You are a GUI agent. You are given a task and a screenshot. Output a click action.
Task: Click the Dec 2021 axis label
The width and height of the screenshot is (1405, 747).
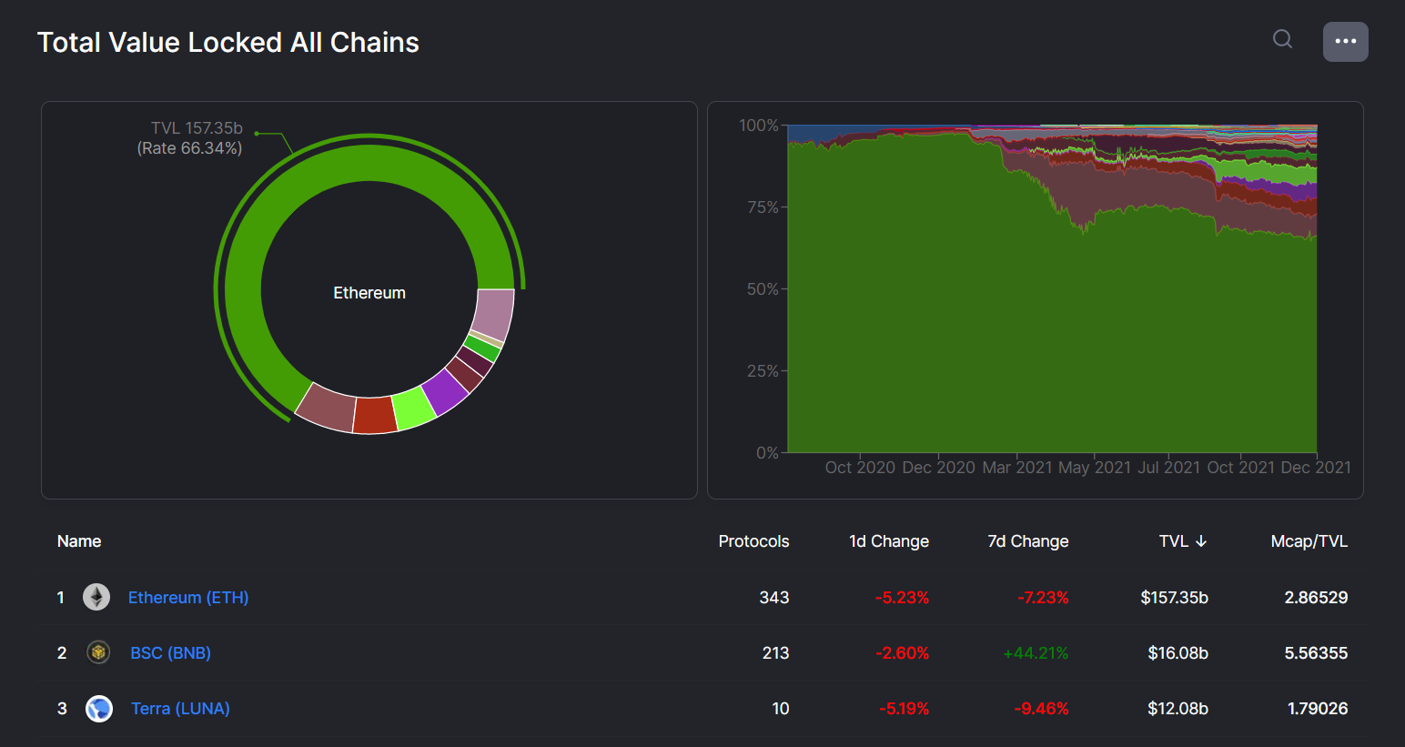[1316, 468]
